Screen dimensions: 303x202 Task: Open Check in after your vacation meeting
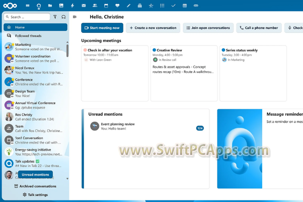(115, 73)
